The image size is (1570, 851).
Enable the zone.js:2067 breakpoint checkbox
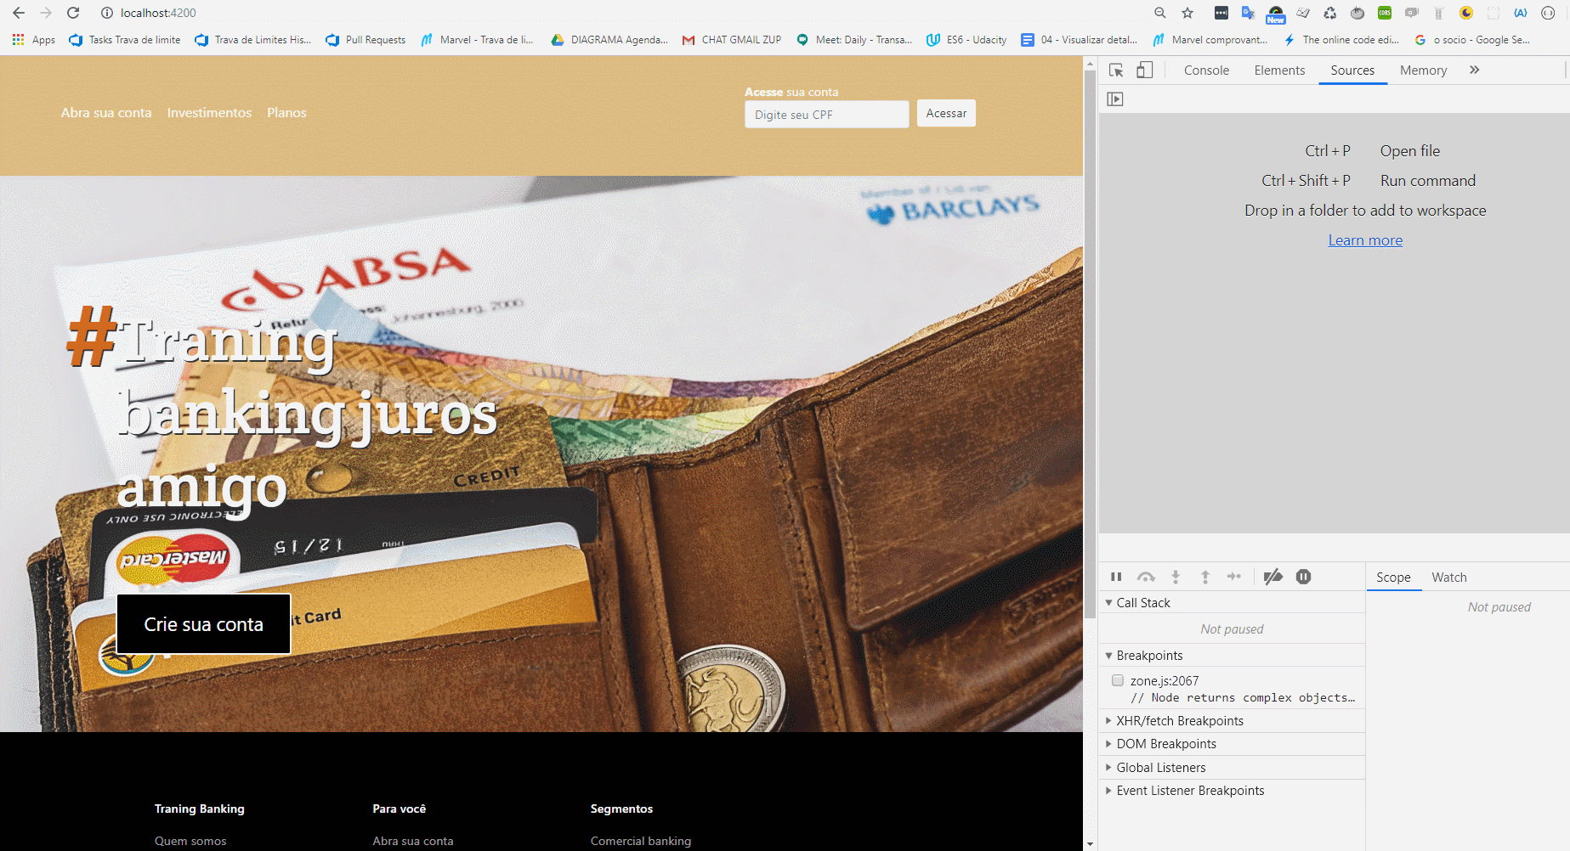(1118, 680)
